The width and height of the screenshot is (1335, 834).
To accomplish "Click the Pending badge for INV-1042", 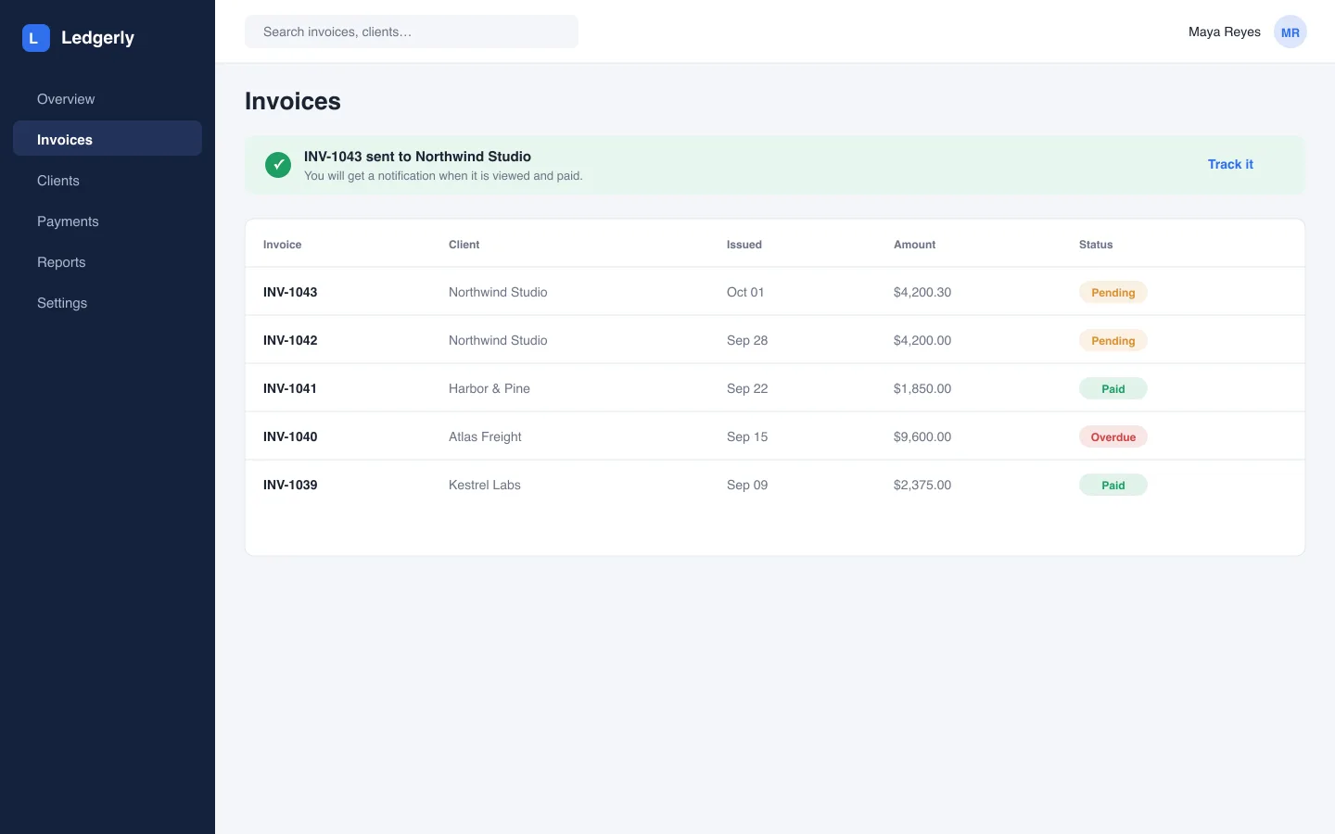I will point(1112,341).
